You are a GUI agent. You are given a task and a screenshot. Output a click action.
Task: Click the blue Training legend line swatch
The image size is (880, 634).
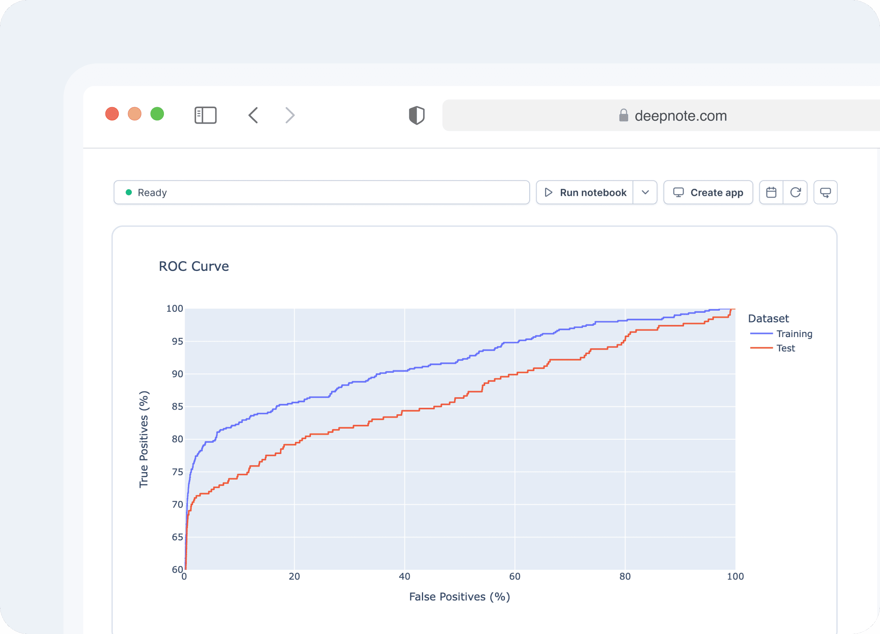coord(761,334)
